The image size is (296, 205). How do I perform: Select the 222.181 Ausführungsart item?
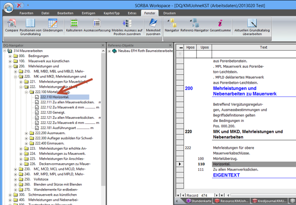pos(67,128)
